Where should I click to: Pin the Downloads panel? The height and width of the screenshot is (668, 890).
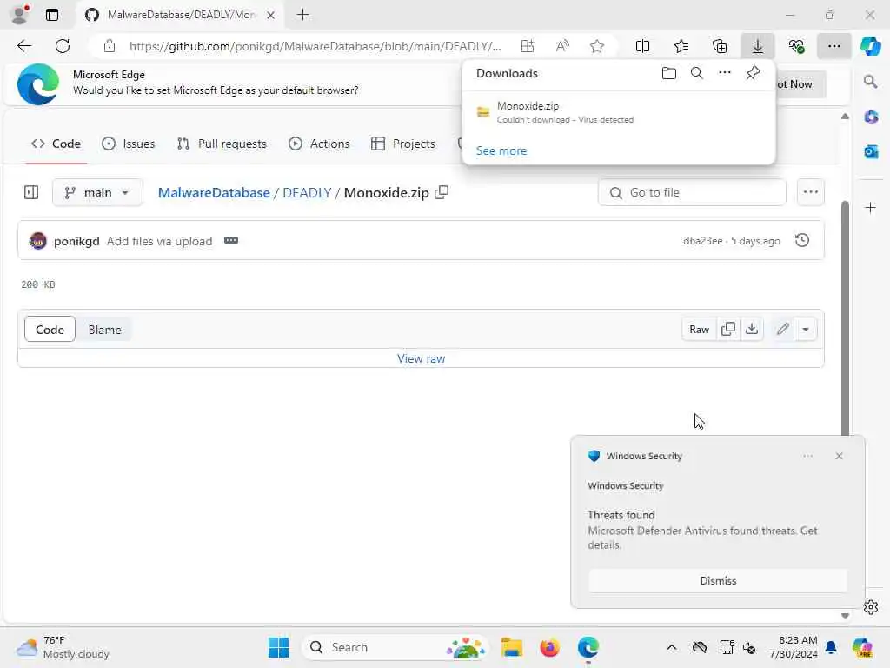753,73
